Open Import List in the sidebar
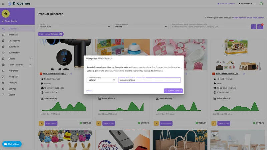The image size is (267, 150). 17,35
